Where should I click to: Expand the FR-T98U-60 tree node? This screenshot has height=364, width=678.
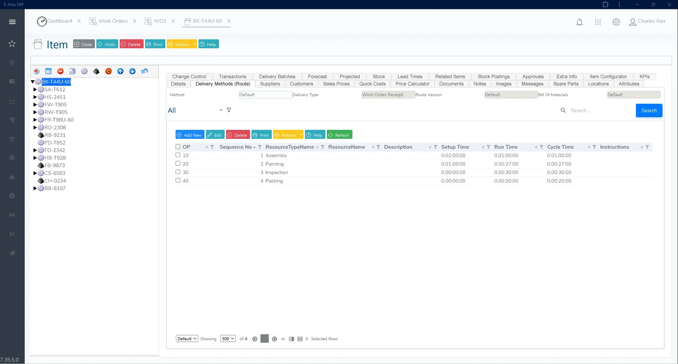point(35,120)
